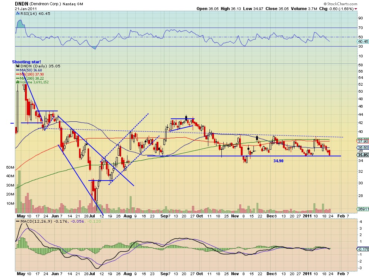This screenshot has height=277, width=369.
Task: Click the 58 label on price axis
Action: click(360, 64)
